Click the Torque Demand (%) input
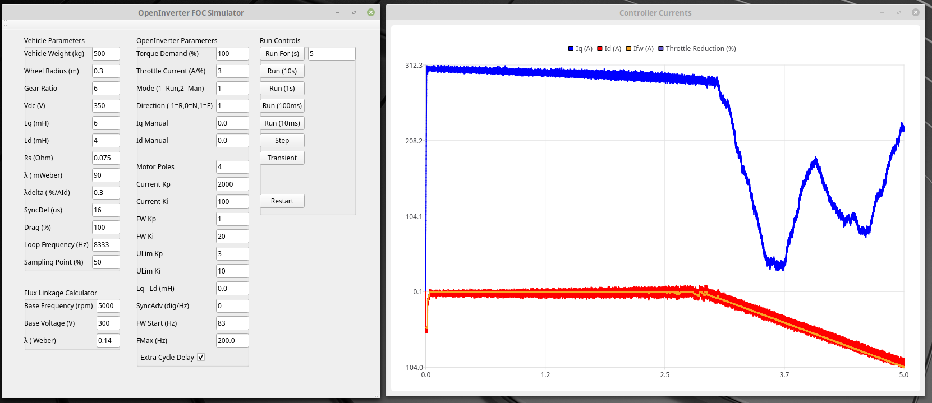 coord(232,54)
